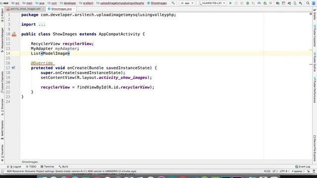Click the Search Everywhere magnifier icon
Screen dimensions: 317x178
coord(308,3)
